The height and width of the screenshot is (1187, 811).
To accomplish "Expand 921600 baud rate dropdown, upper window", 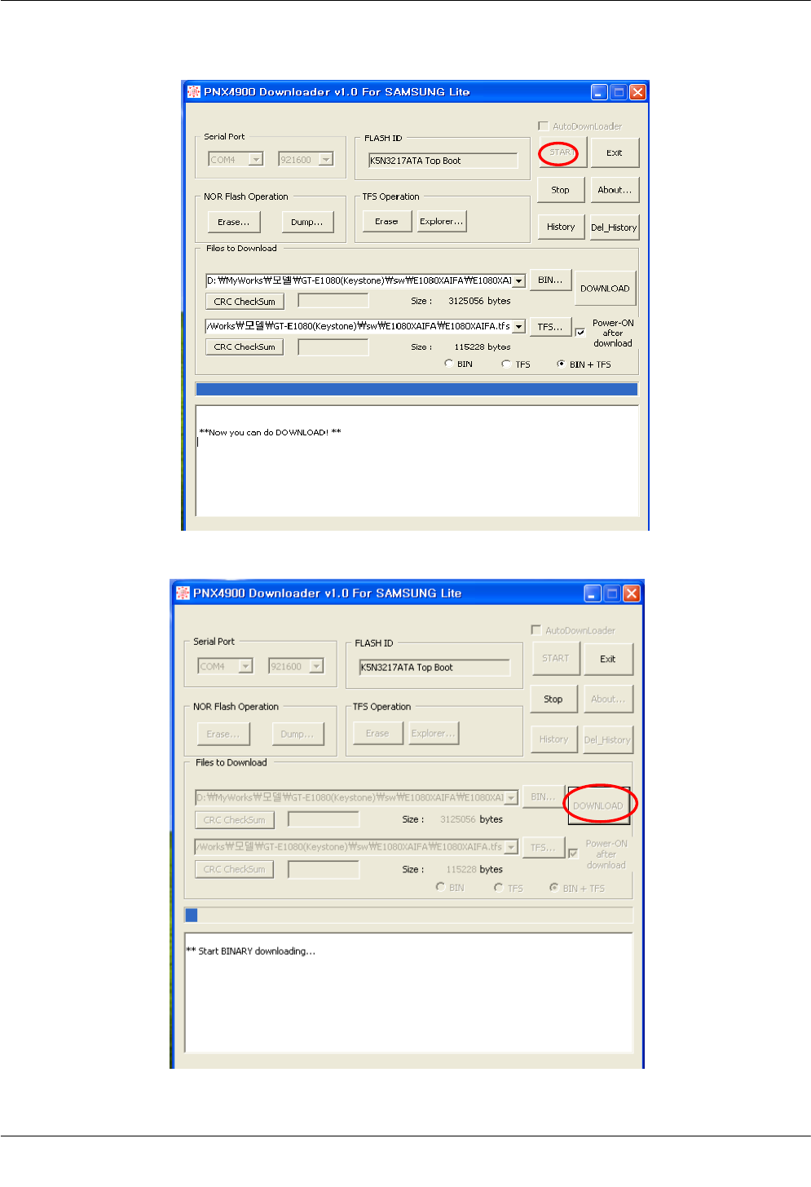I will pyautogui.click(x=326, y=160).
